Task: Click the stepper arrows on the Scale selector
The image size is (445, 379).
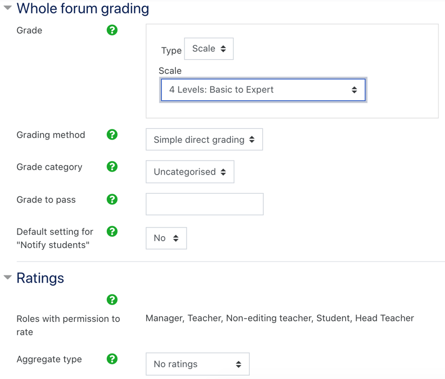Action: coord(355,89)
